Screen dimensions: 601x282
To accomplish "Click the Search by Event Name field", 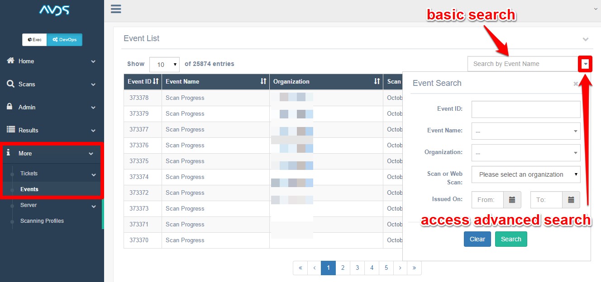I will [x=523, y=64].
